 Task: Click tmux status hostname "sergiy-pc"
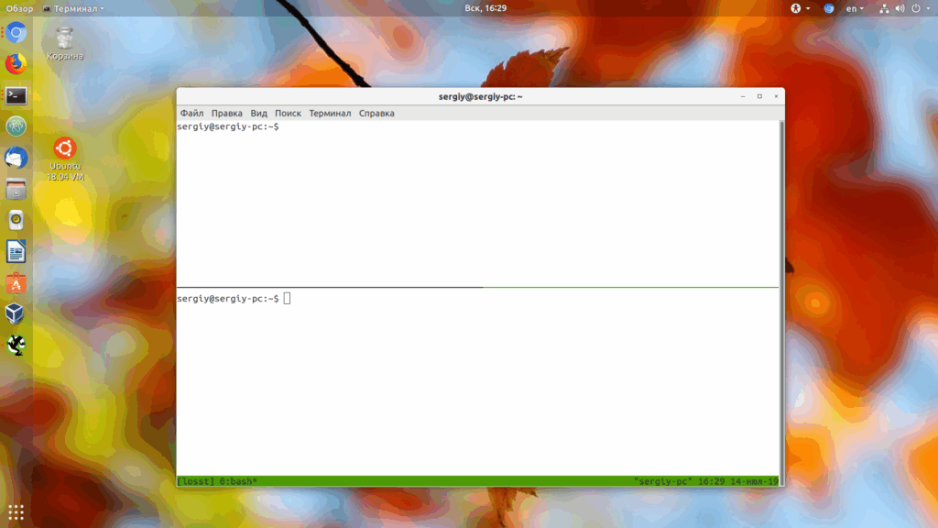[663, 481]
